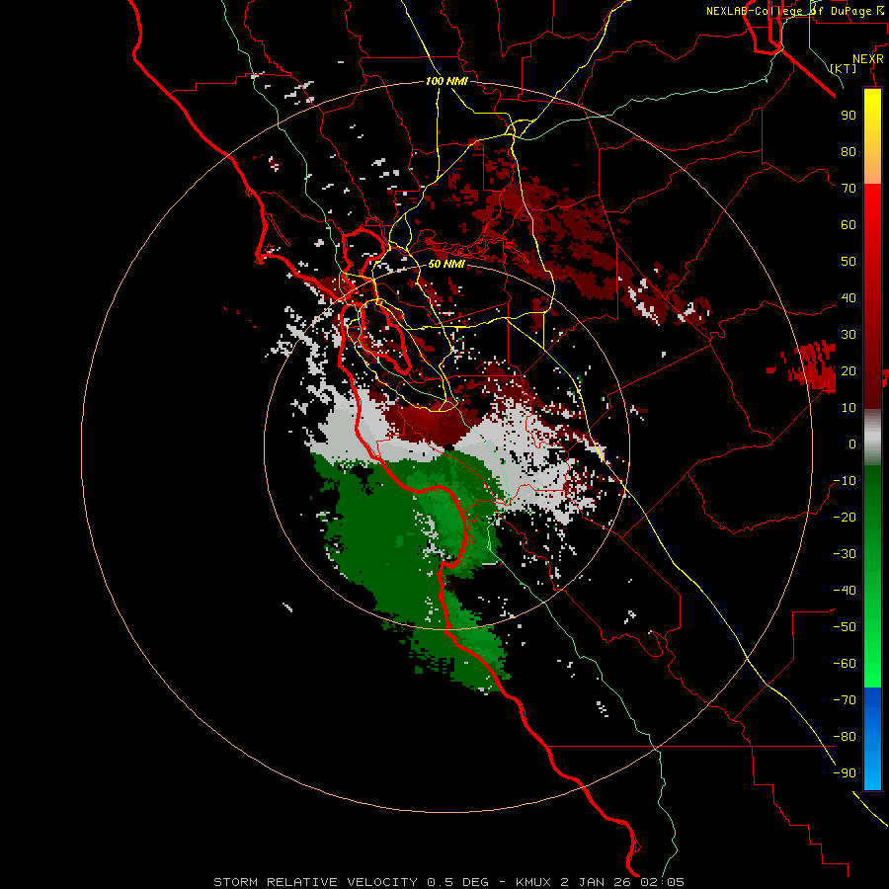Select the positive 10 legend value
This screenshot has width=889, height=889.
click(x=849, y=408)
